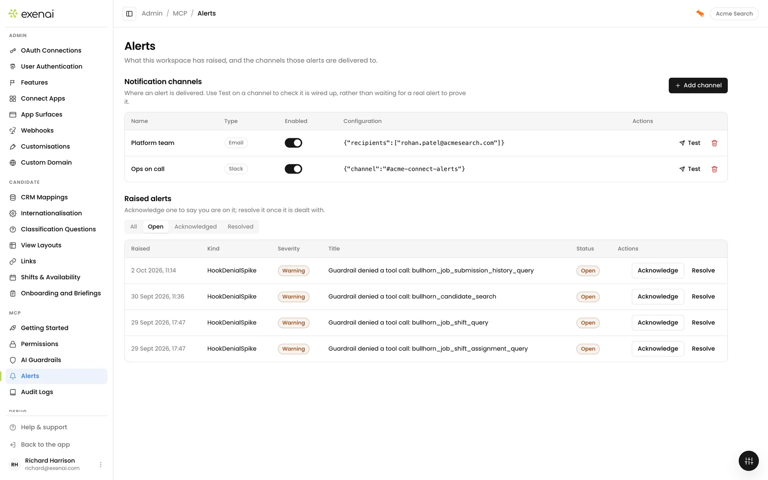
Task: Open Permissions in the MCP section
Action: pyautogui.click(x=57, y=344)
